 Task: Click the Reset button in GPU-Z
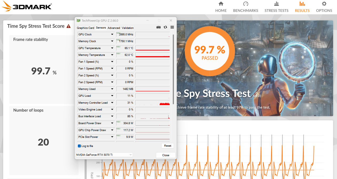click(x=168, y=146)
